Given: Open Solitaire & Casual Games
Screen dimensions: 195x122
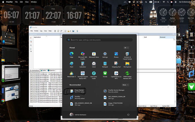Looking at the screenshot, I should click(x=127, y=56).
